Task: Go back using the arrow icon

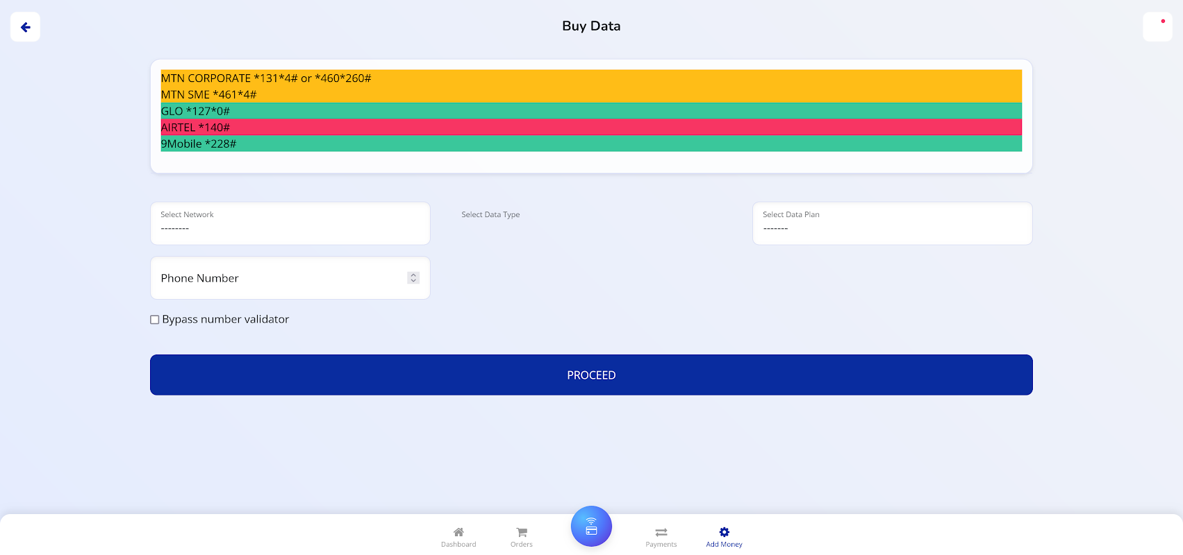Action: 25,27
